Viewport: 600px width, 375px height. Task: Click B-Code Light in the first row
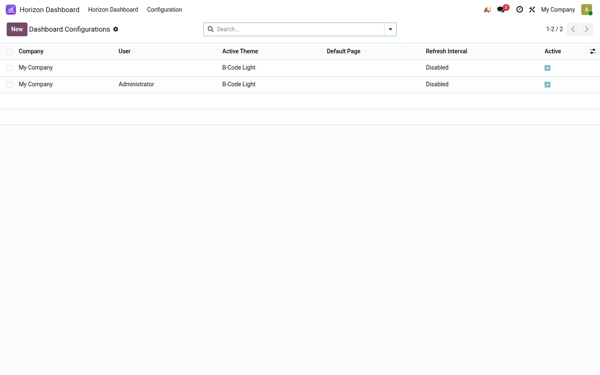coord(239,67)
